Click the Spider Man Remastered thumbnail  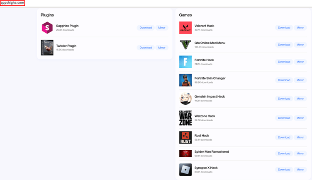(185, 154)
